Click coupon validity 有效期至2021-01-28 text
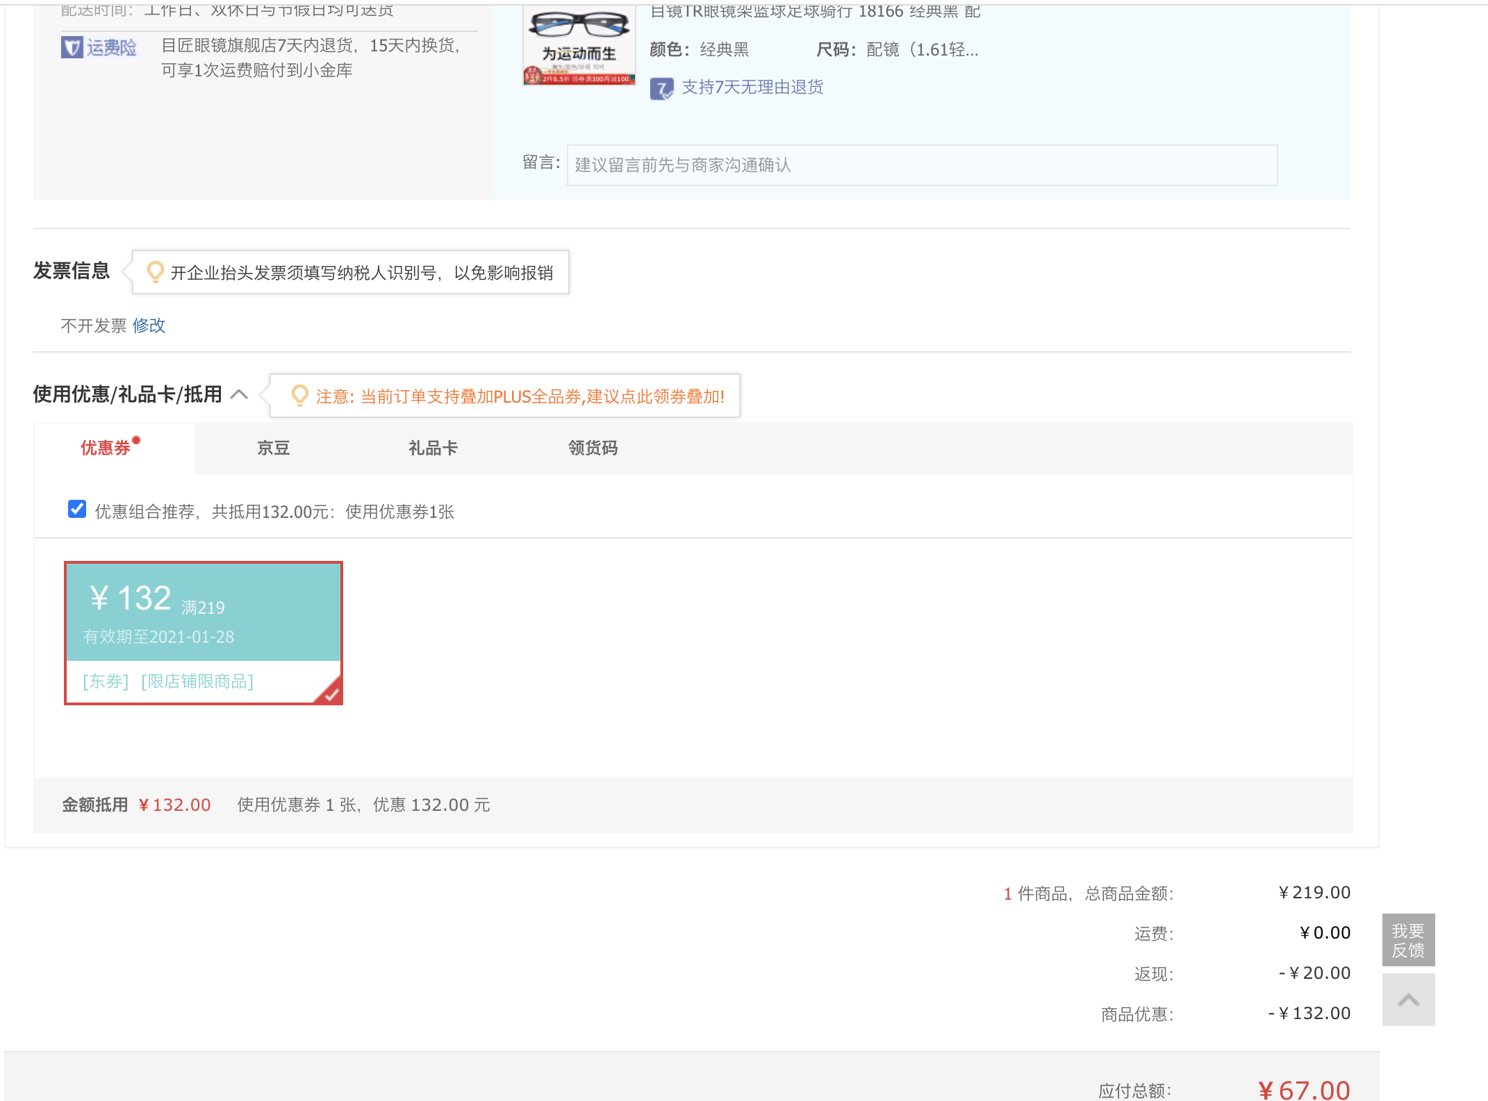This screenshot has width=1488, height=1101. [158, 637]
